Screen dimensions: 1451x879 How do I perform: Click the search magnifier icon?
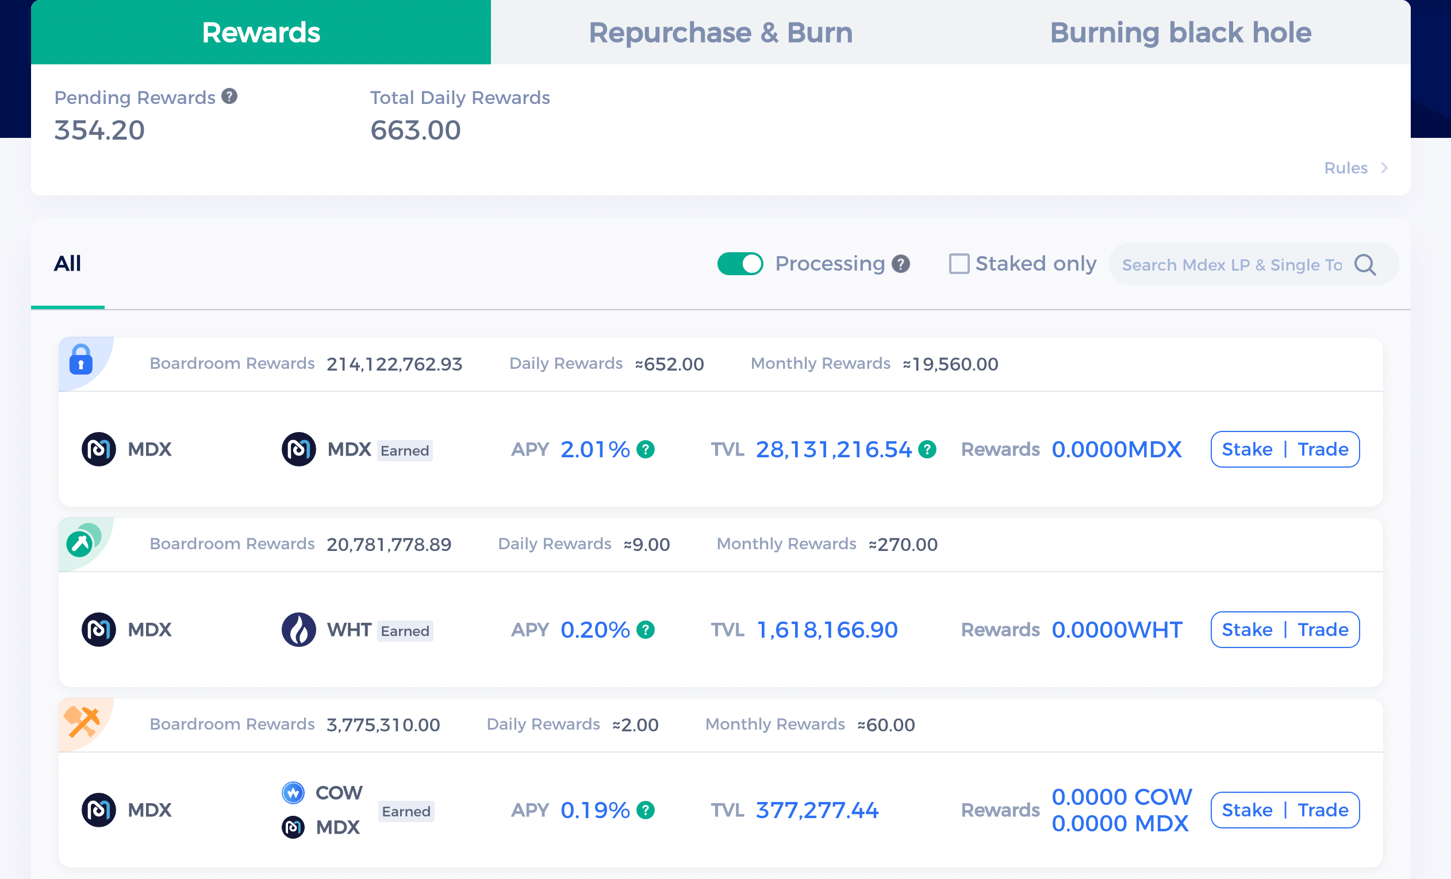(x=1365, y=265)
